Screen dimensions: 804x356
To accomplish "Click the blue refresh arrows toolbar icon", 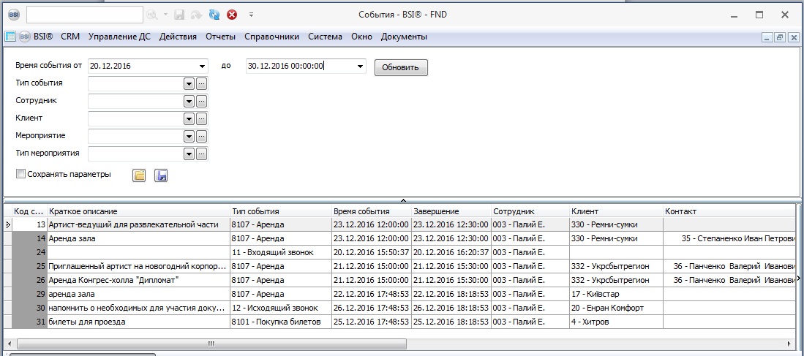I will coord(214,14).
